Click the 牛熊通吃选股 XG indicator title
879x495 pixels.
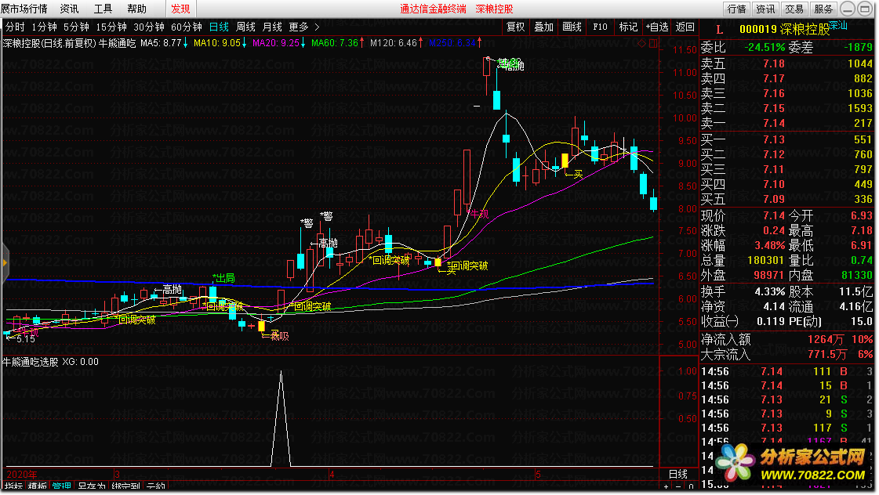click(x=50, y=362)
